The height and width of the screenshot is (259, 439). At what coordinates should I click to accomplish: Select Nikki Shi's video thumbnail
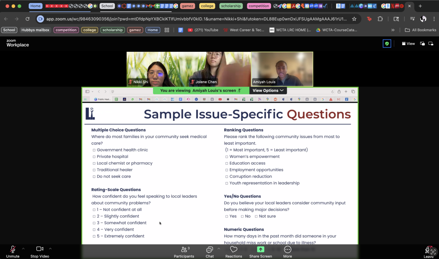pyautogui.click(x=158, y=69)
